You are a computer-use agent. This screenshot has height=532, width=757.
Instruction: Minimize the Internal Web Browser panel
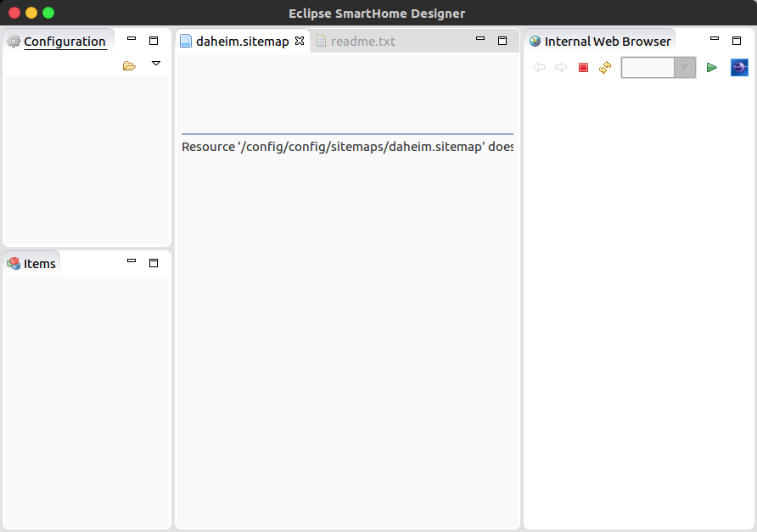pos(715,38)
